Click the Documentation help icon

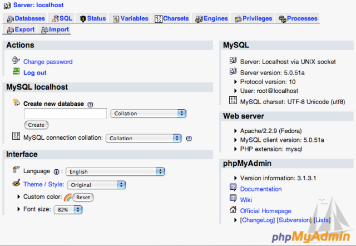pyautogui.click(x=233, y=187)
